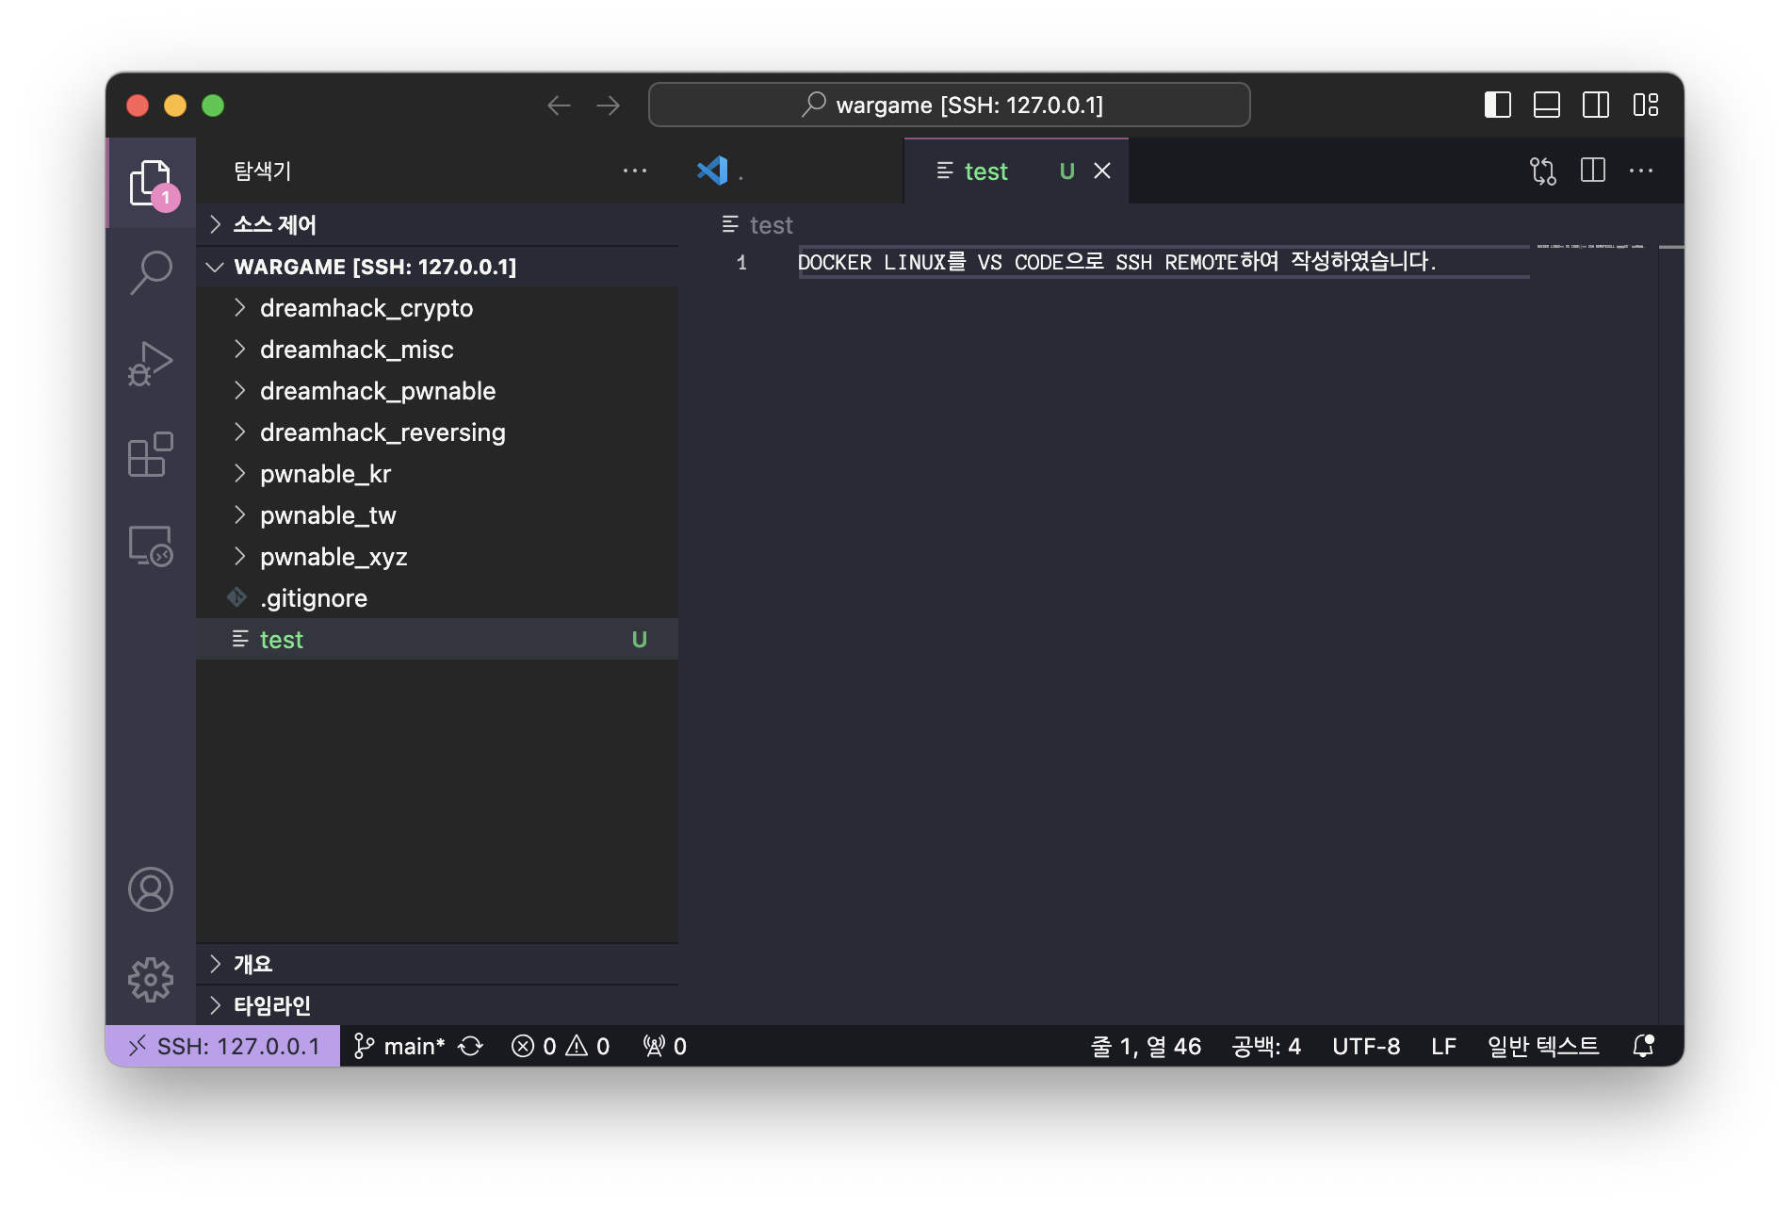Open errors and warnings problems count

(561, 1046)
